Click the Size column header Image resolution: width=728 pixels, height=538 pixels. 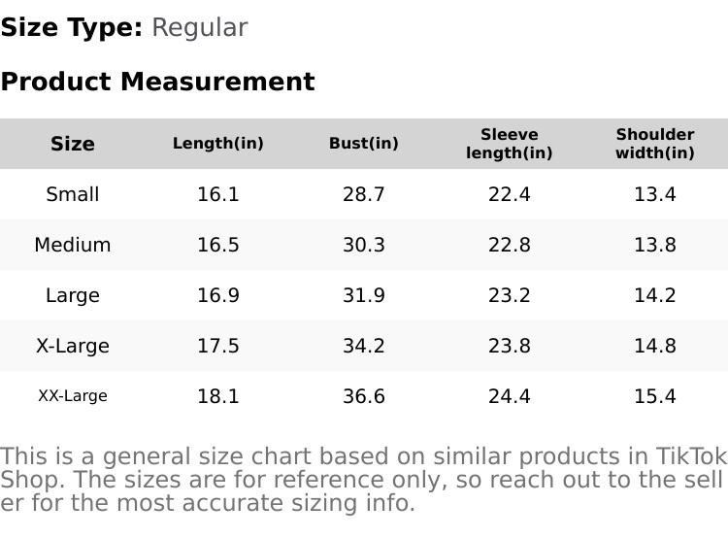(73, 144)
